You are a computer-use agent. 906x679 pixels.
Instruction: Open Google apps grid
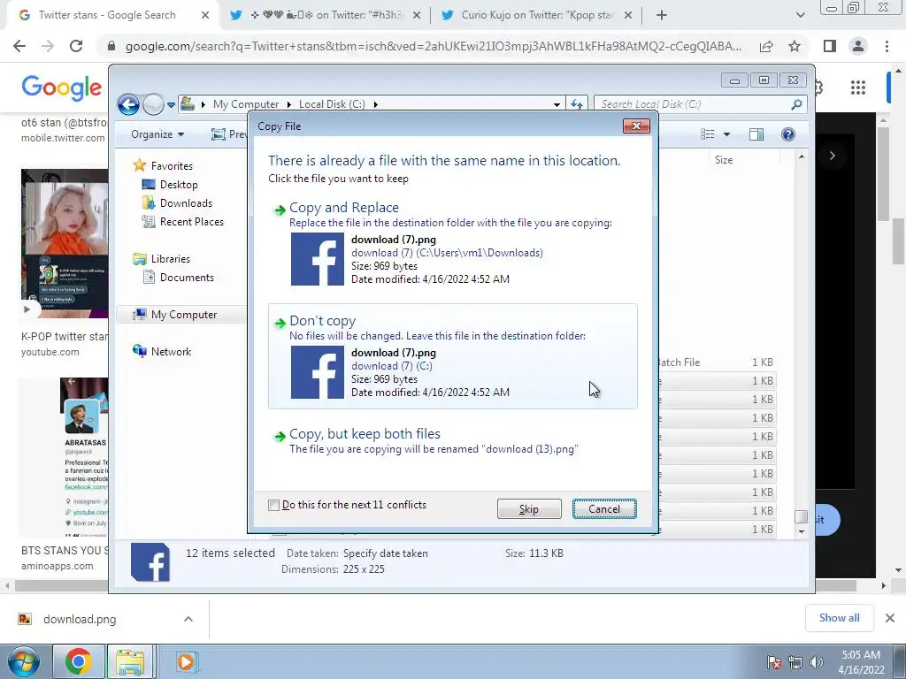pyautogui.click(x=858, y=88)
